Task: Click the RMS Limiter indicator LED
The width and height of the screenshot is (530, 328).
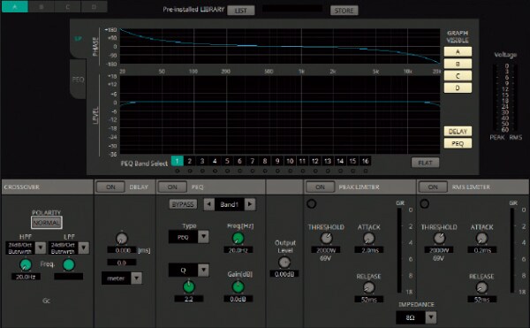Action: 424,203
